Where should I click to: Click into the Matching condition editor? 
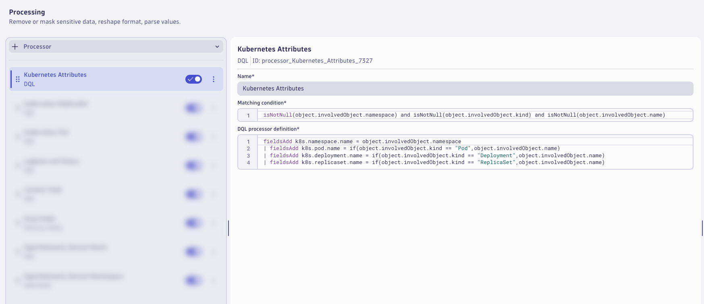click(465, 115)
